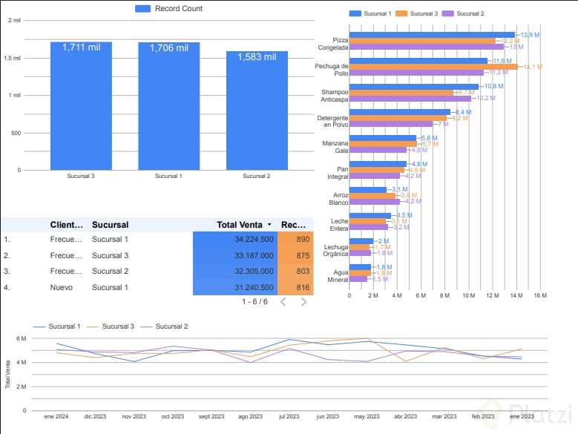Go to the previous table page arrow
578x434 pixels.
[x=283, y=302]
